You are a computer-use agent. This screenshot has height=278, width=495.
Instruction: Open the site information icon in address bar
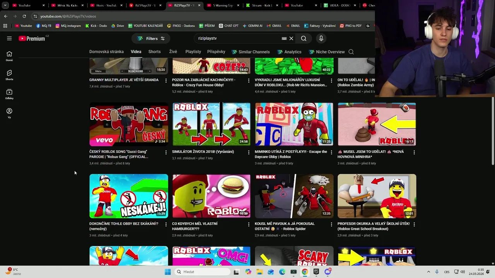[35, 16]
